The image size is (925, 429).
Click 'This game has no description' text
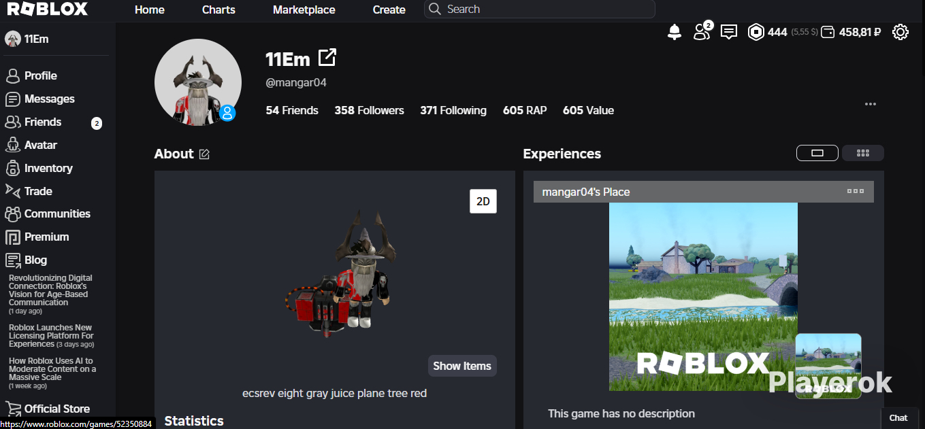(x=621, y=413)
